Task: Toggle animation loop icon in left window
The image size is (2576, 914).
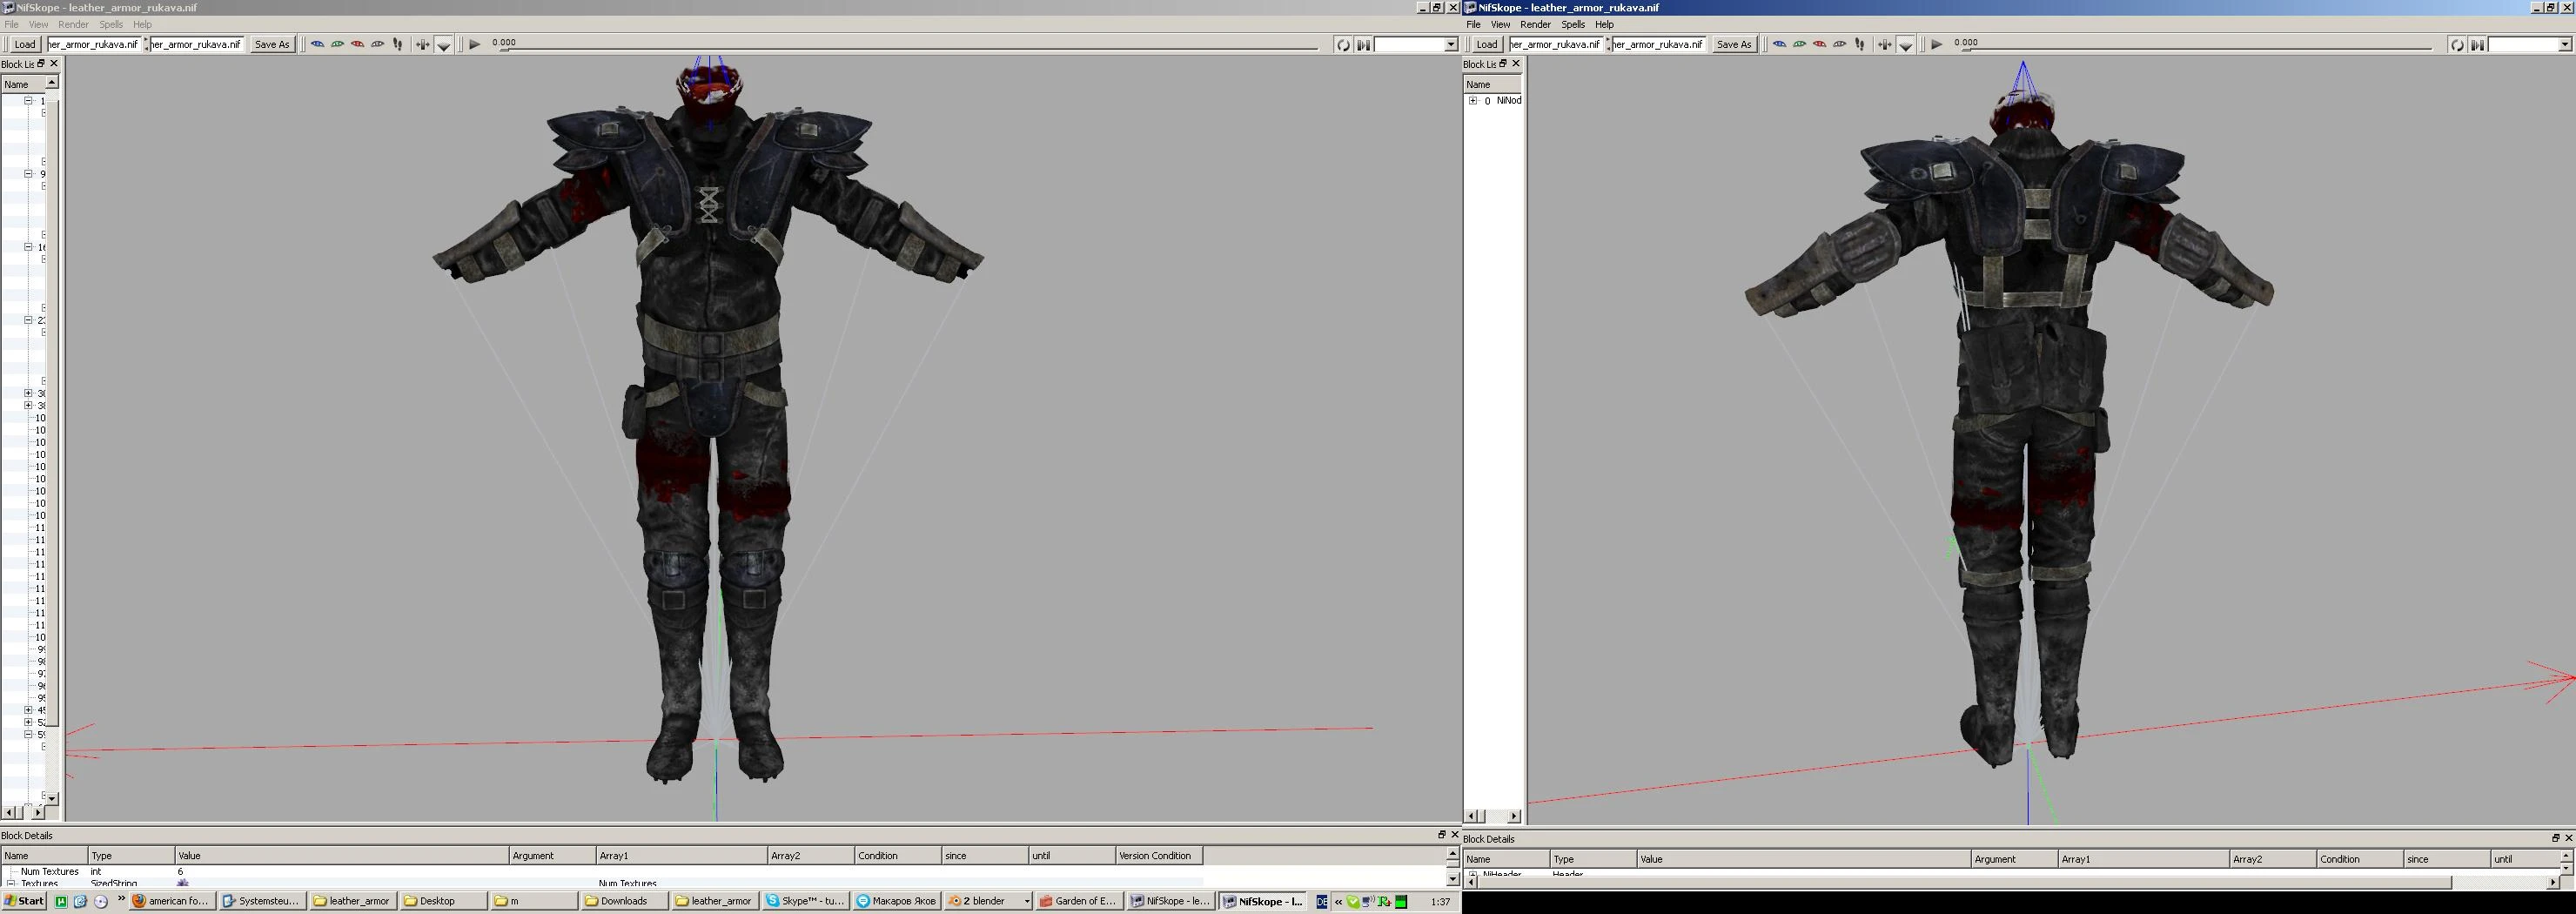Action: point(1343,44)
